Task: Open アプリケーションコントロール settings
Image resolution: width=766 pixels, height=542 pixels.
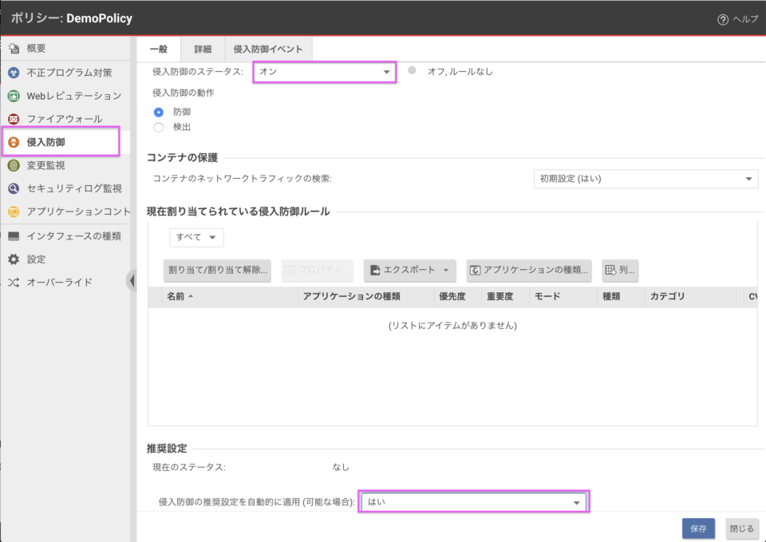Action: coord(72,212)
